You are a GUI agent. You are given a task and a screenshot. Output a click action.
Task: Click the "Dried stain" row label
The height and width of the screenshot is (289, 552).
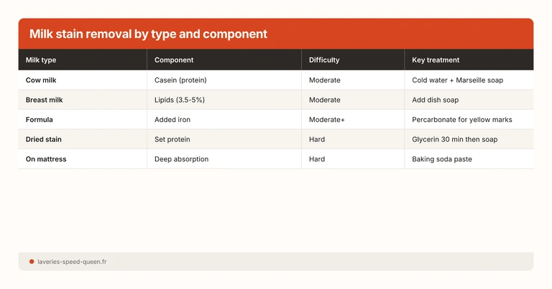tap(45, 139)
